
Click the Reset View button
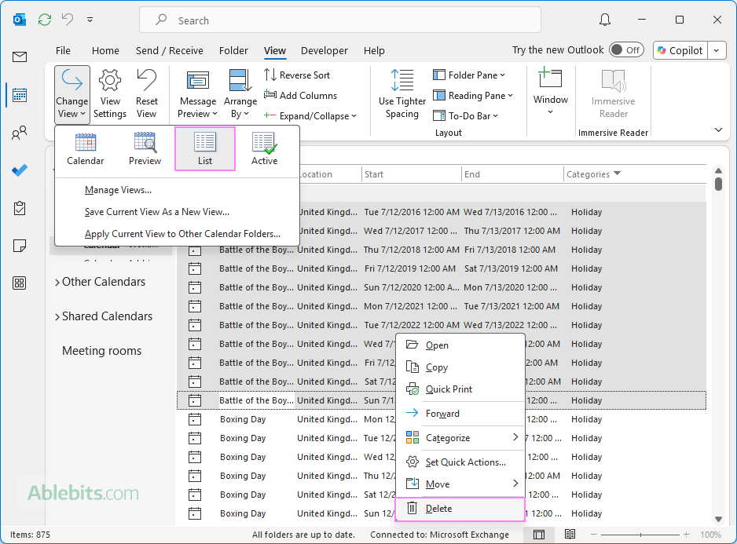pos(147,94)
